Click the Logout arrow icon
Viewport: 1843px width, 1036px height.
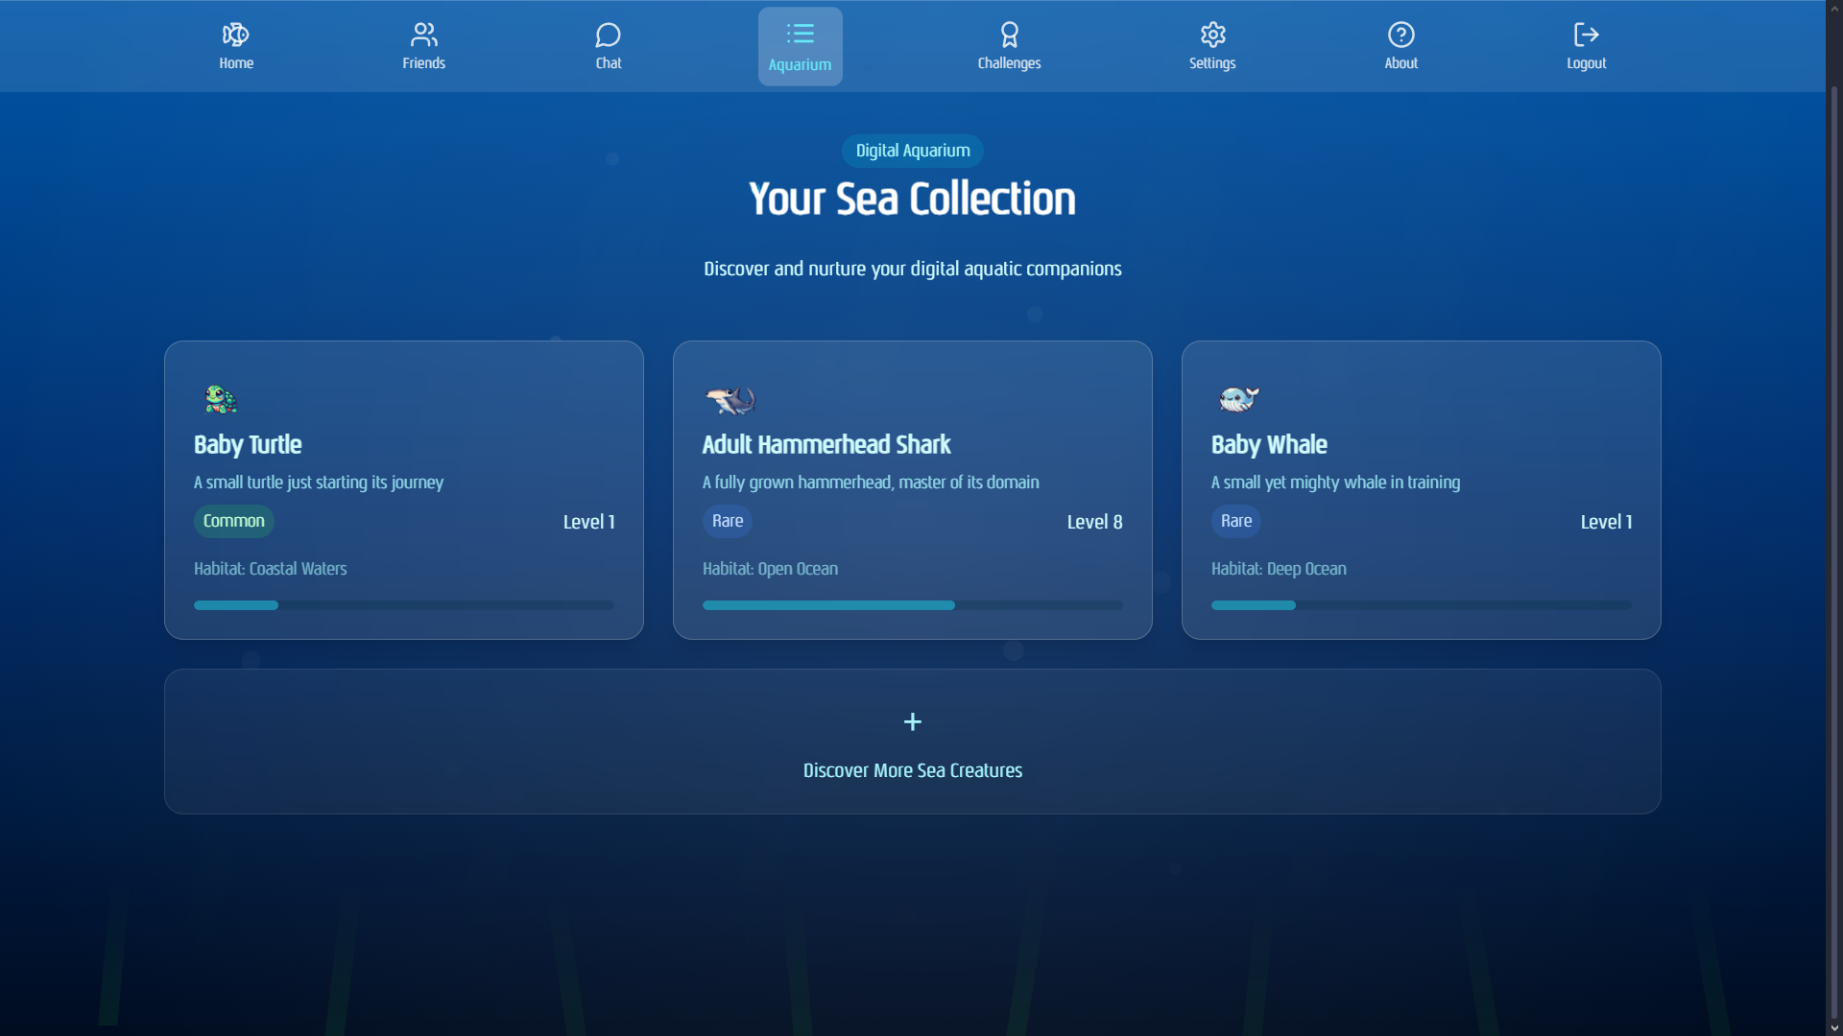click(x=1586, y=35)
